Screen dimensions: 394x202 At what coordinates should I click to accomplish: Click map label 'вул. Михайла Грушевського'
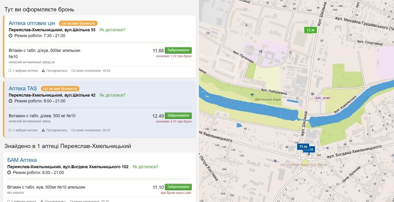click(362, 23)
